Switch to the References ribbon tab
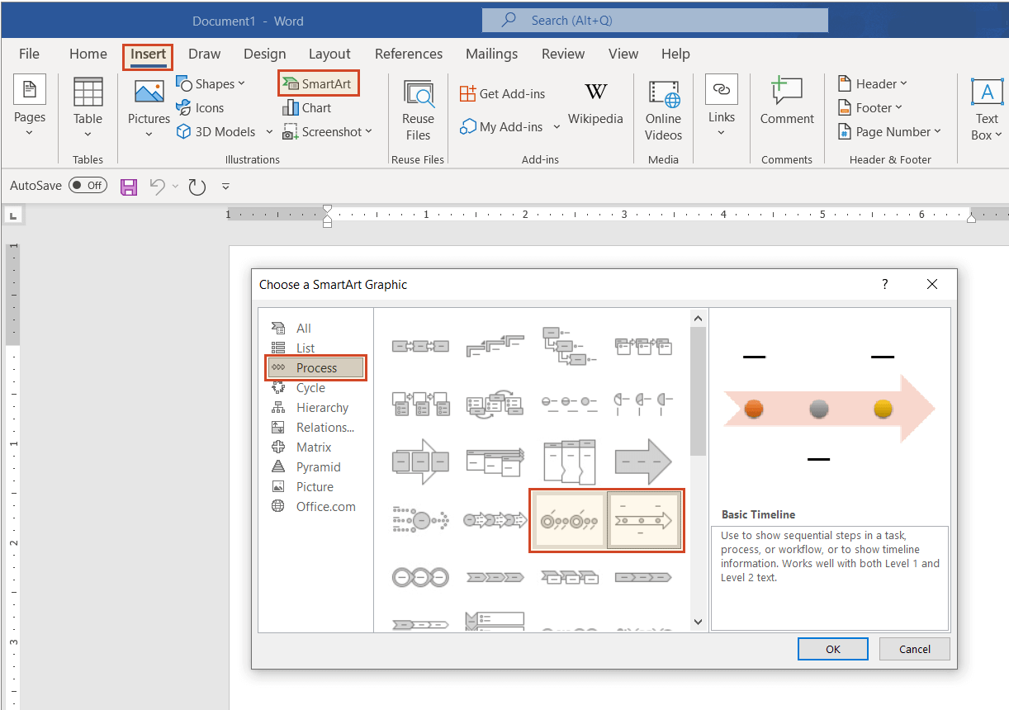1009x710 pixels. 409,54
